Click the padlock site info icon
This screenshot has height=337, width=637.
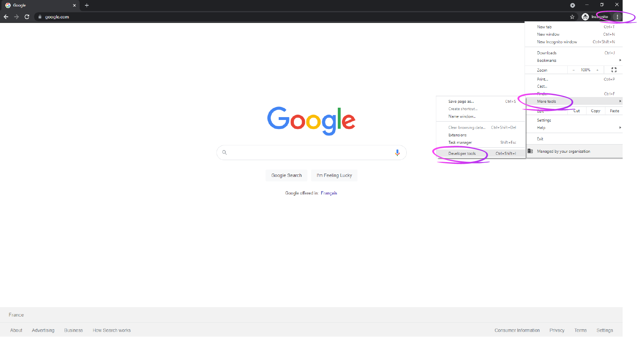click(40, 17)
